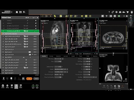134x100 pixels.
Task: Switch to the Geometry tab
Action: [66, 56]
